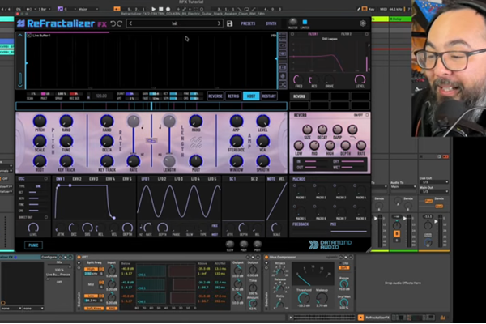This screenshot has height=324, width=486.
Task: Open the PRESETS browser
Action: (248, 23)
